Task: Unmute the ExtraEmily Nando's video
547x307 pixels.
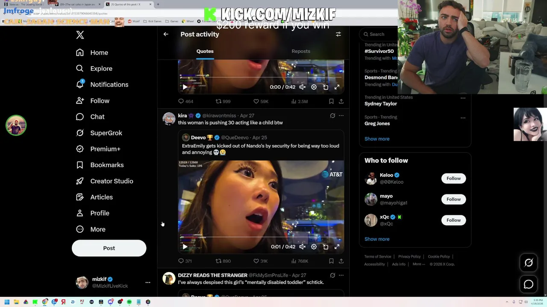Action: point(303,247)
